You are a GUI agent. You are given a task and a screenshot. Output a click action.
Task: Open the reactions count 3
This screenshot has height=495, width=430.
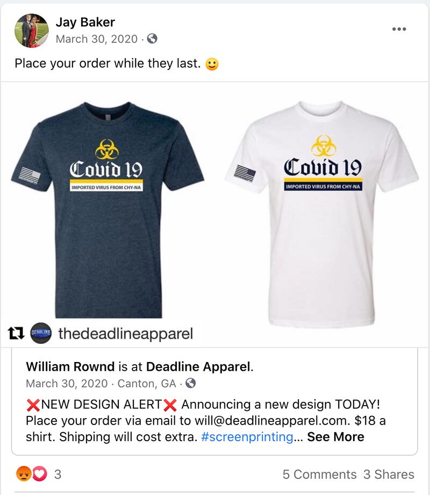(58, 474)
